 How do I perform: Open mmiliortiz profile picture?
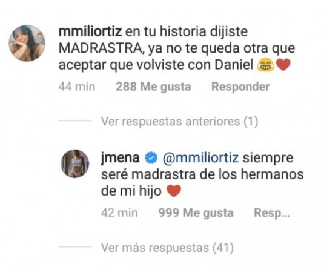tap(27, 43)
